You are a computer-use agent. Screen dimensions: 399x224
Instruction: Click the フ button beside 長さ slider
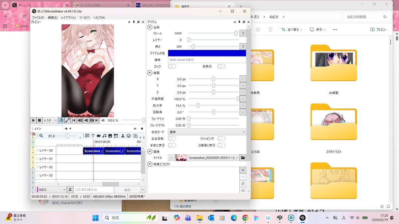click(x=243, y=46)
